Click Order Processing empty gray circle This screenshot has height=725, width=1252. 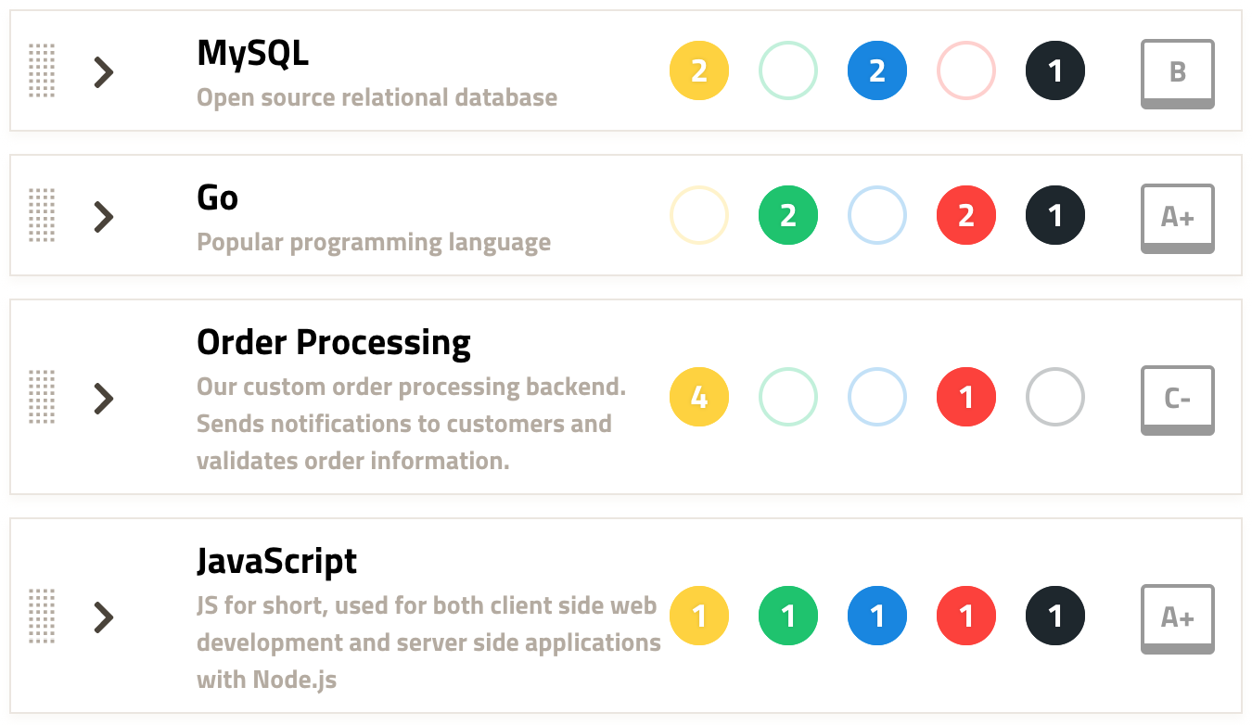pyautogui.click(x=1055, y=397)
